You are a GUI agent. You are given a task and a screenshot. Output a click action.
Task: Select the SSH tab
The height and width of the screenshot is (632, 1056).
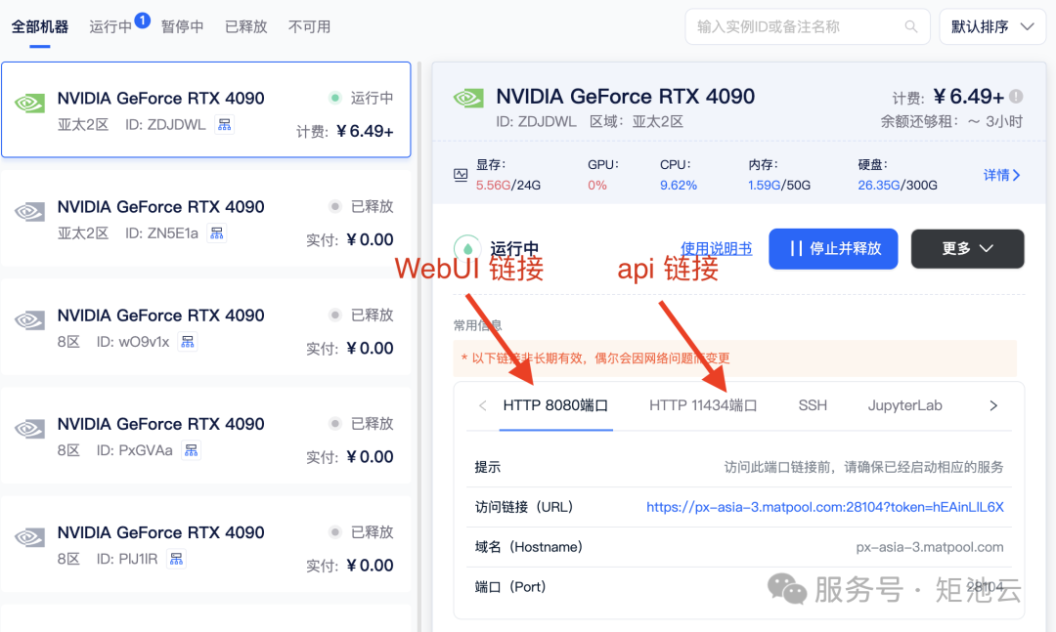point(813,405)
